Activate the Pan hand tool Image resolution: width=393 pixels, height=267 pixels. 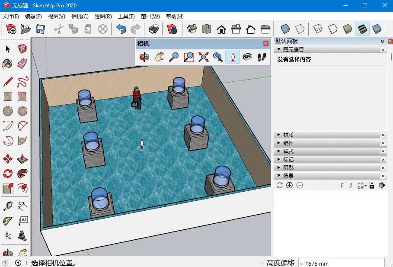point(159,57)
